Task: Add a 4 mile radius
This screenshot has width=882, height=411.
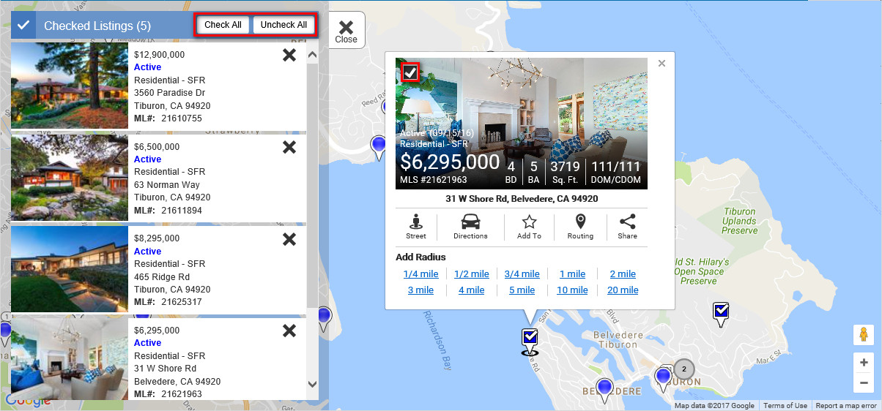Action: point(471,290)
